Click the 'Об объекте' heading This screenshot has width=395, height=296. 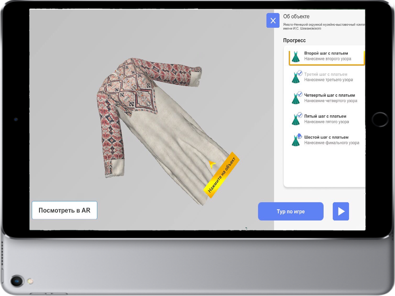point(296,17)
